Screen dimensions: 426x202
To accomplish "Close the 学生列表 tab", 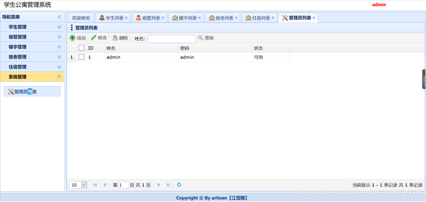I will 126,17.
